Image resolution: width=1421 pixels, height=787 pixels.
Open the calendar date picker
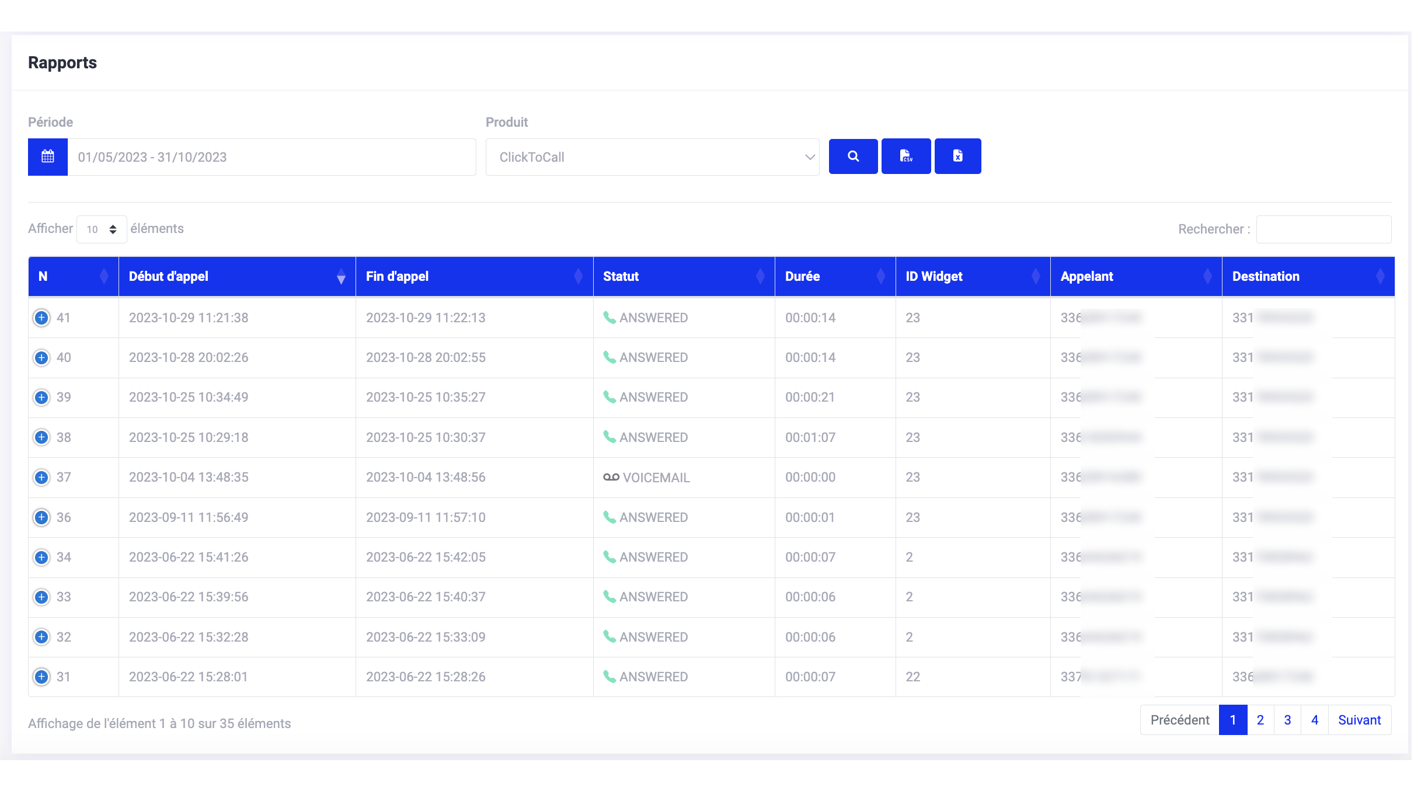pos(48,156)
